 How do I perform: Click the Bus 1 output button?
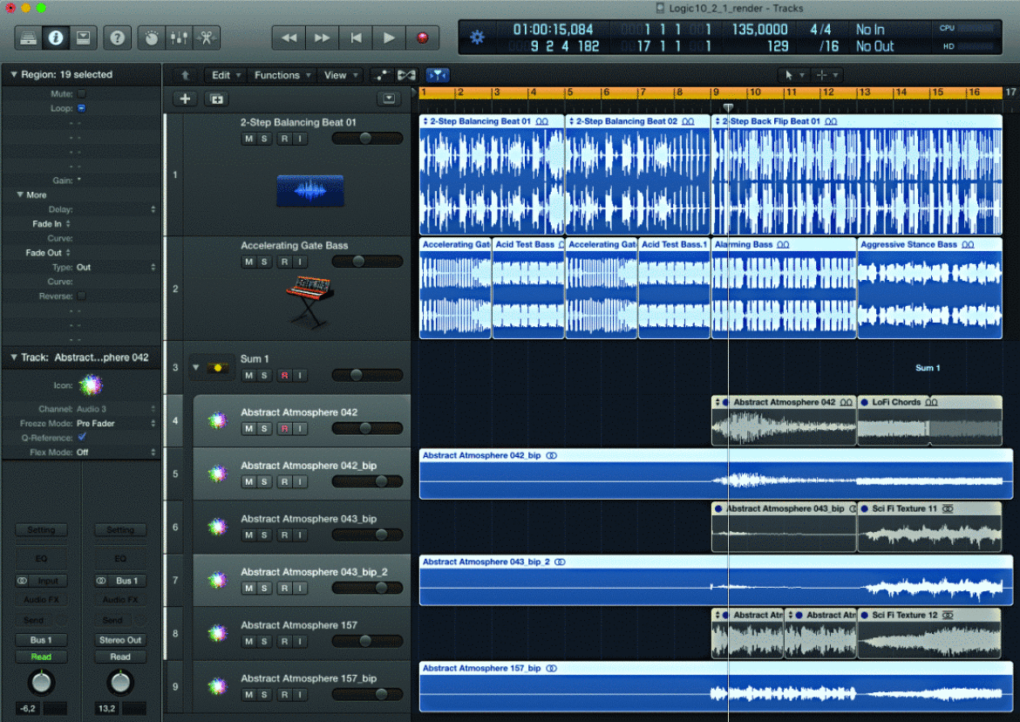tap(41, 640)
